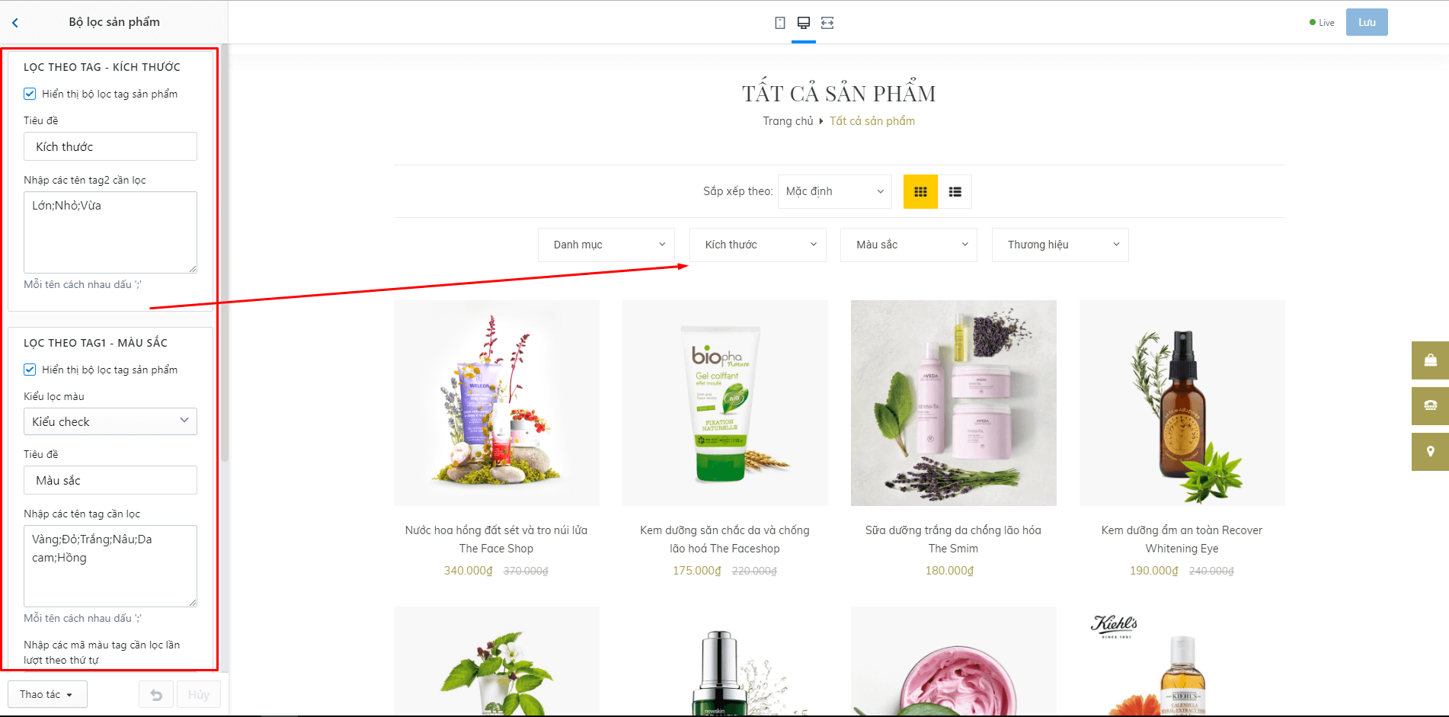Image resolution: width=1449 pixels, height=717 pixels.
Task: Switch to full-width preview icon
Action: 827,23
